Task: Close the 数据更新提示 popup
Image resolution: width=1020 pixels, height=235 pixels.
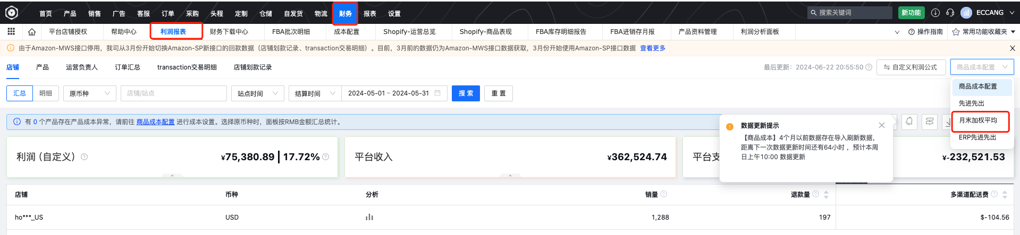Action: tap(882, 125)
